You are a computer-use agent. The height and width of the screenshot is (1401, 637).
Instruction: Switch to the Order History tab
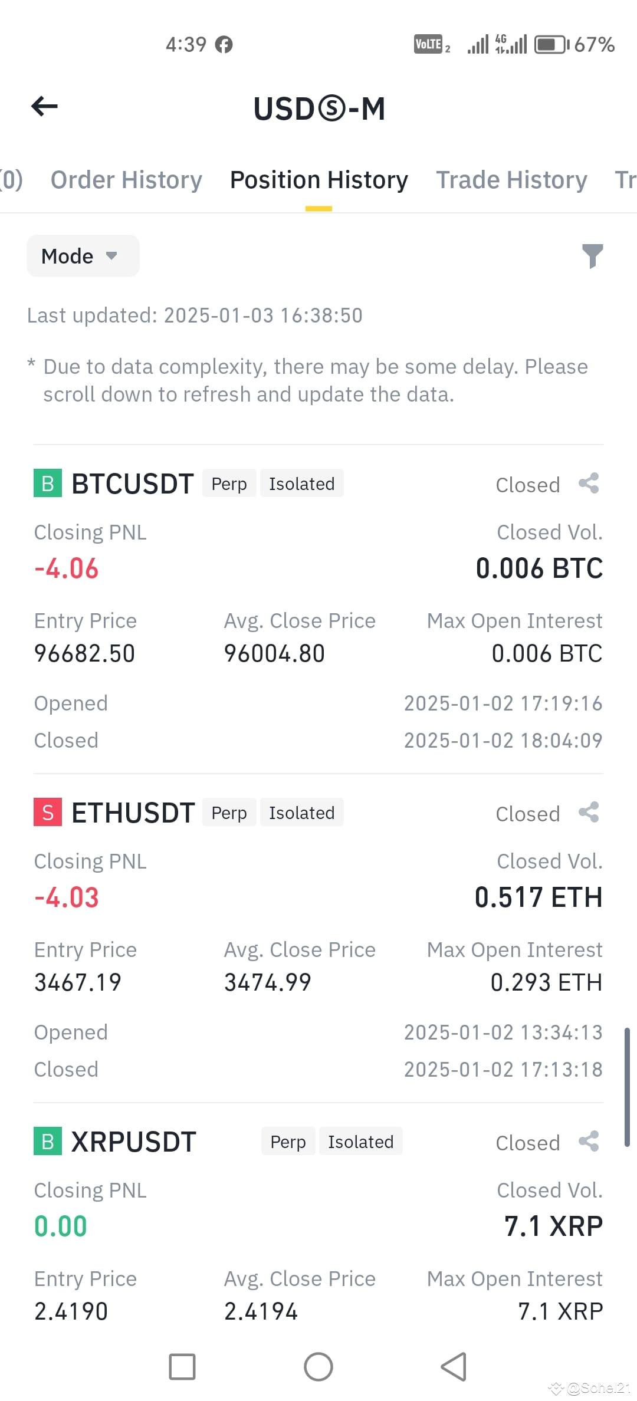coord(126,180)
